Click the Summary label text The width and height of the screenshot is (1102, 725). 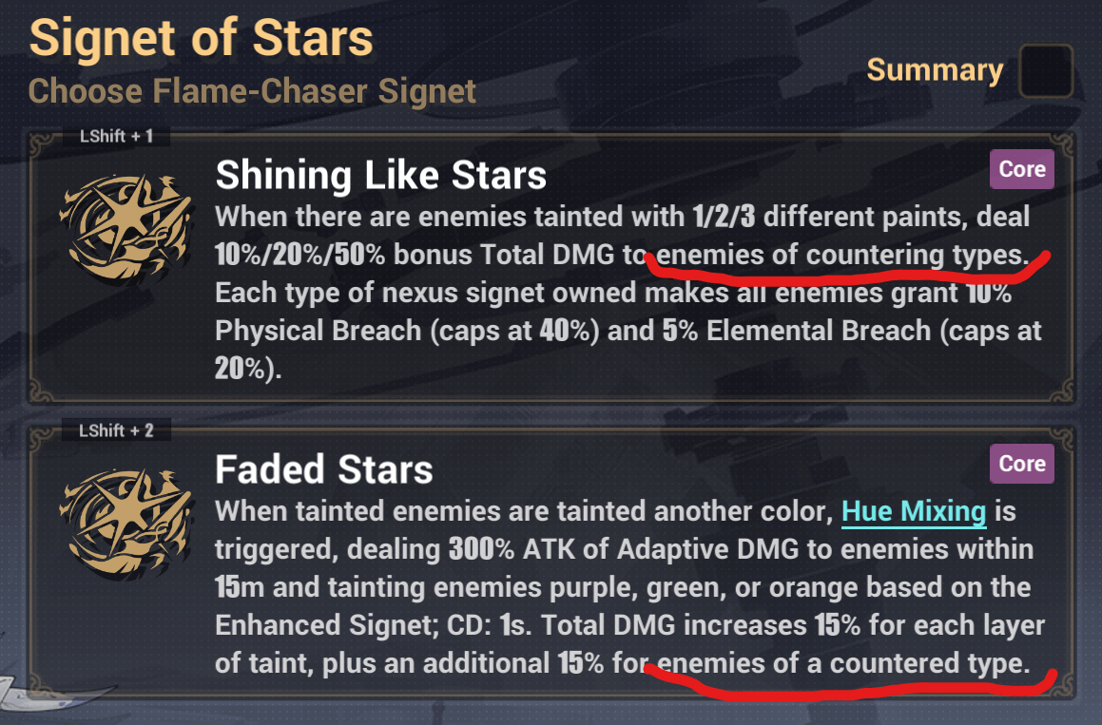[x=935, y=70]
